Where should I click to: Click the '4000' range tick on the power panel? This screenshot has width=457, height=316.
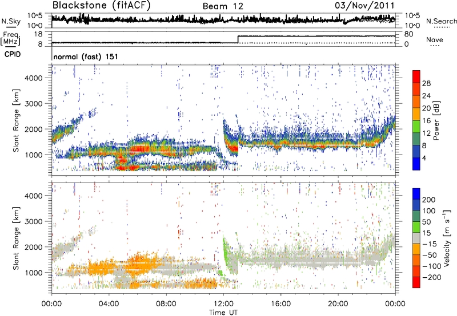(x=34, y=78)
